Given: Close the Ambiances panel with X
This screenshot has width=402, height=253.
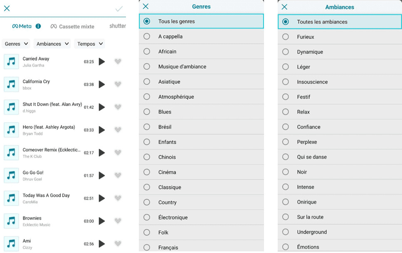Looking at the screenshot, I should 284,7.
